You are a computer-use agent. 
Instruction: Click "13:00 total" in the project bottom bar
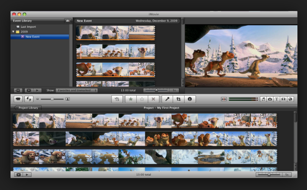pyautogui.click(x=143, y=175)
